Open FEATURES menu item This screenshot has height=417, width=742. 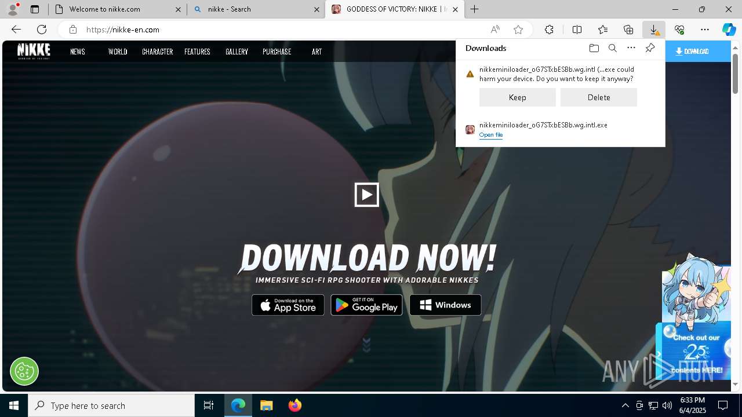pyautogui.click(x=197, y=52)
